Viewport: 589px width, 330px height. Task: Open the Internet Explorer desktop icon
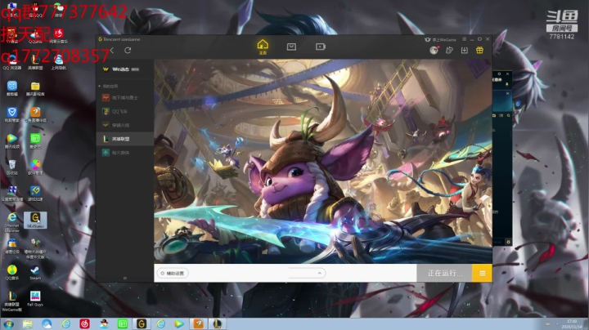(x=12, y=221)
